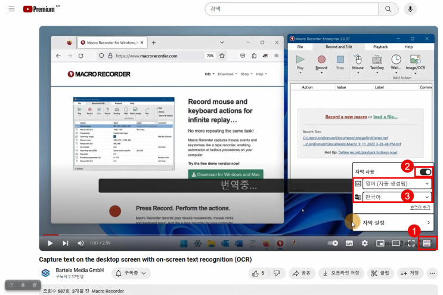Enter fullscreen mode
The image size is (443, 295).
411,243
